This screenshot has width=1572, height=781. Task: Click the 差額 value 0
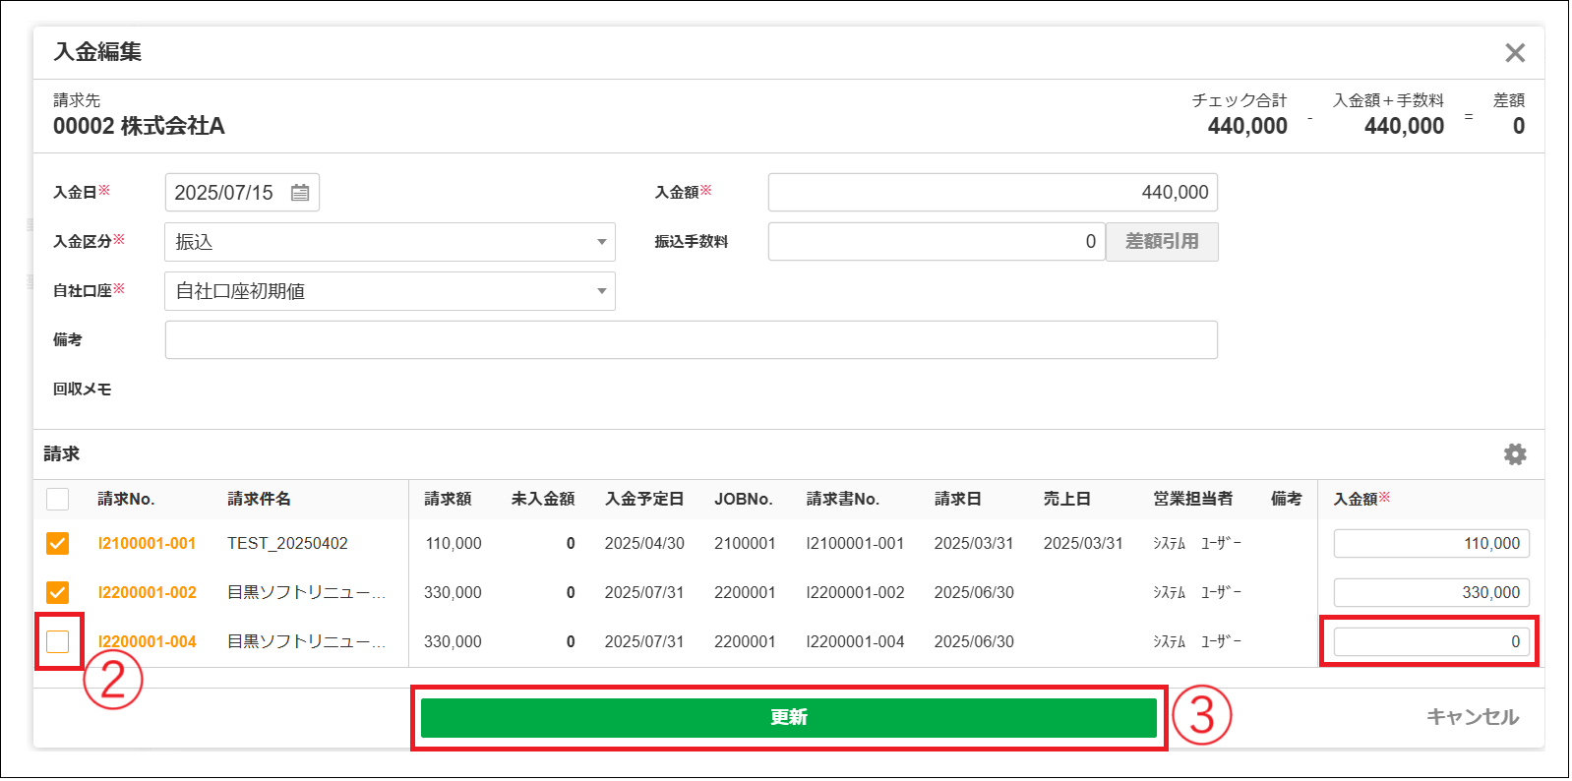tap(1519, 126)
